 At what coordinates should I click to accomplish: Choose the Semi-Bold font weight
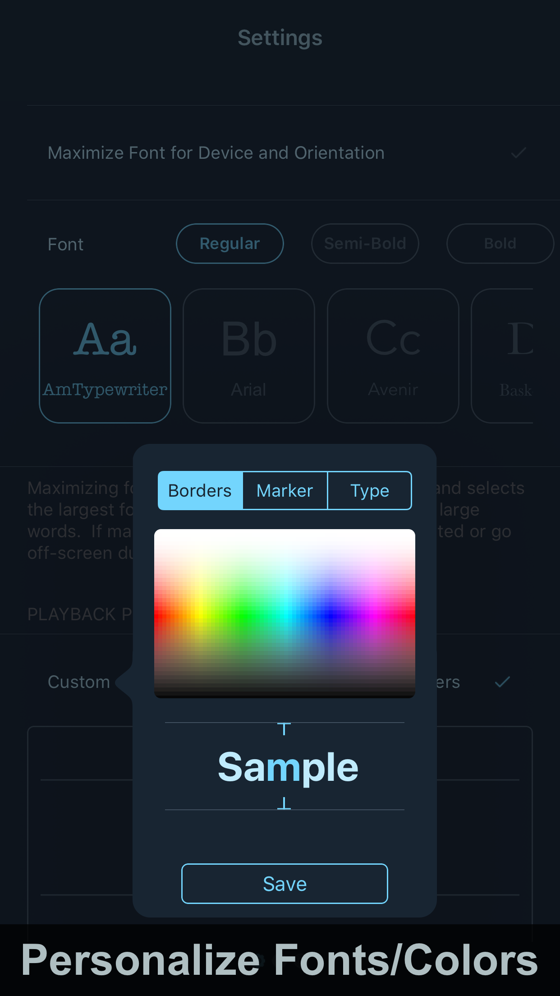click(365, 243)
